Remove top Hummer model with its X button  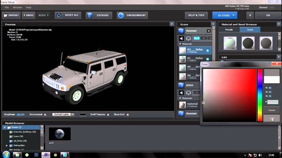(x=209, y=31)
